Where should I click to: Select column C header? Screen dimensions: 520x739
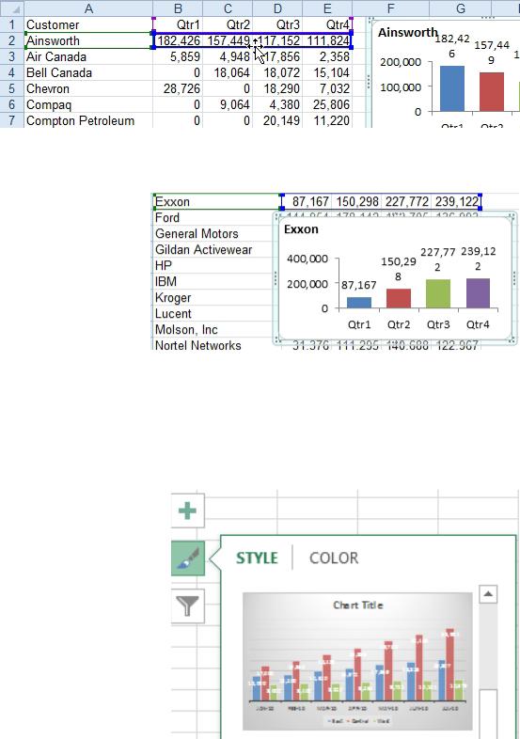(x=228, y=8)
